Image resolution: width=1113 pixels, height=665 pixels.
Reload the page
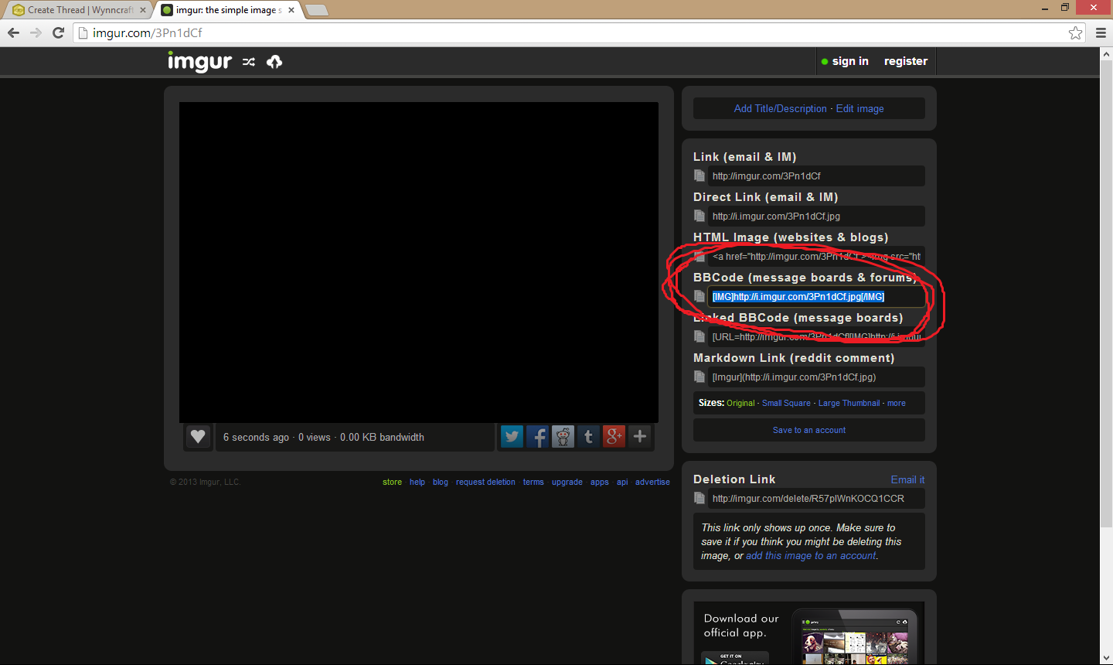pos(58,32)
